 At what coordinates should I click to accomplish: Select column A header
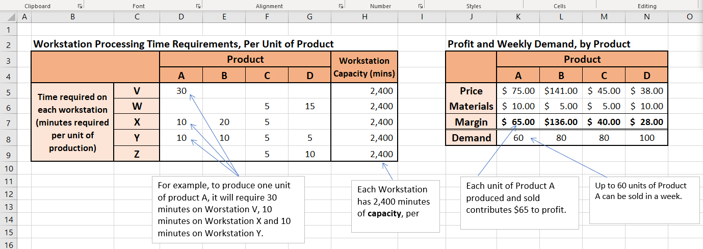click(x=24, y=17)
